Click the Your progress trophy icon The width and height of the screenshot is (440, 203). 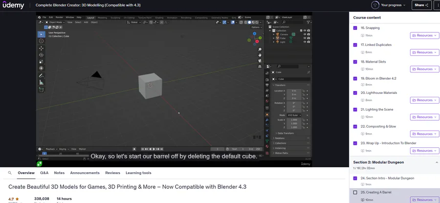pos(375,5)
